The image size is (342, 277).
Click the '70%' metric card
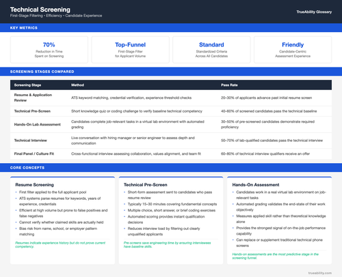(49, 50)
